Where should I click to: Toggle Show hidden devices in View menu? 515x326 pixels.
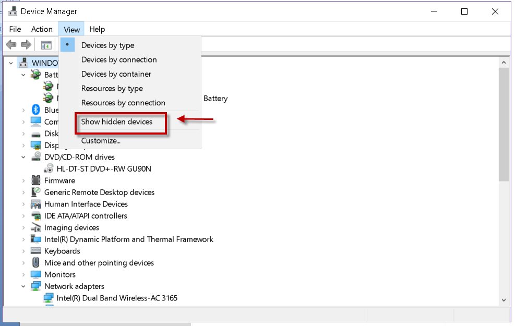(x=116, y=122)
